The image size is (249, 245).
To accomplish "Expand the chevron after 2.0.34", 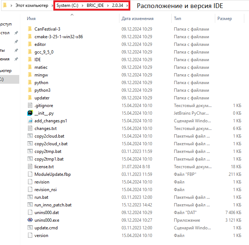I will point(127,5).
